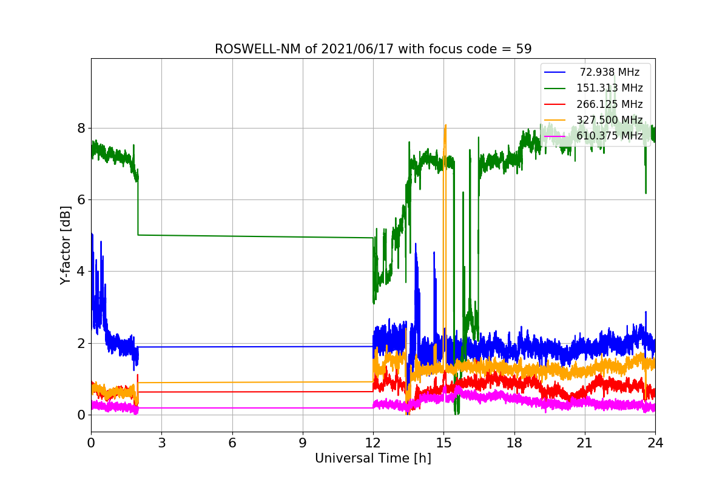Click the plot title mentioning ROSWELL-NM
Viewport: 728px width, 485px height.
(373, 49)
